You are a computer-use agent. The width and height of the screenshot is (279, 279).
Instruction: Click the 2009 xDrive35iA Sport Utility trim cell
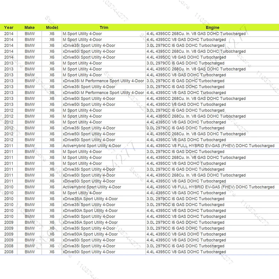104,223
